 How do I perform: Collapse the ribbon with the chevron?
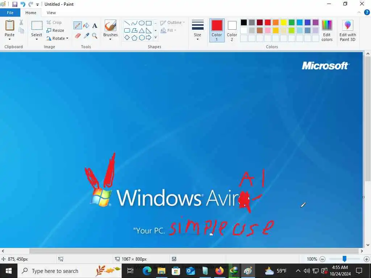tap(359, 13)
